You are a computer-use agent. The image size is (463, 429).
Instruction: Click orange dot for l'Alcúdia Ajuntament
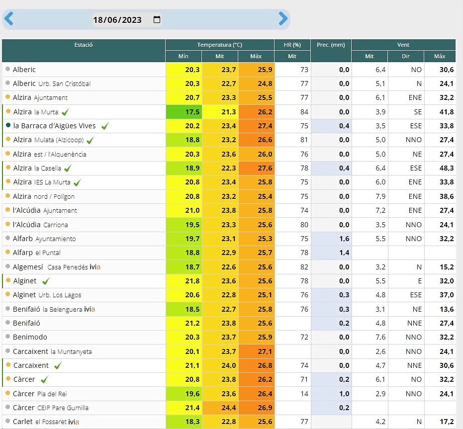(8, 210)
